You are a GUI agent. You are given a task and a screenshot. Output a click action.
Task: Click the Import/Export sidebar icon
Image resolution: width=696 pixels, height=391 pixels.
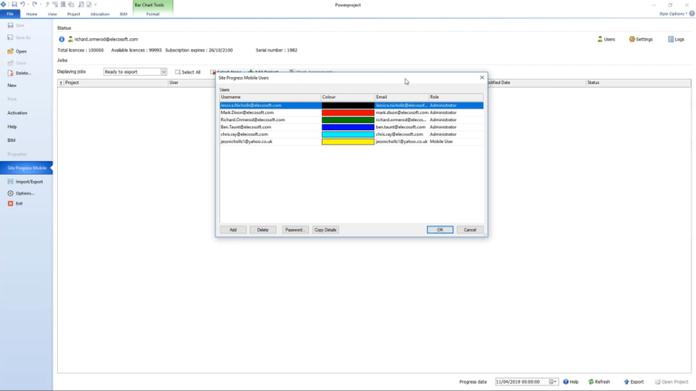(x=10, y=182)
